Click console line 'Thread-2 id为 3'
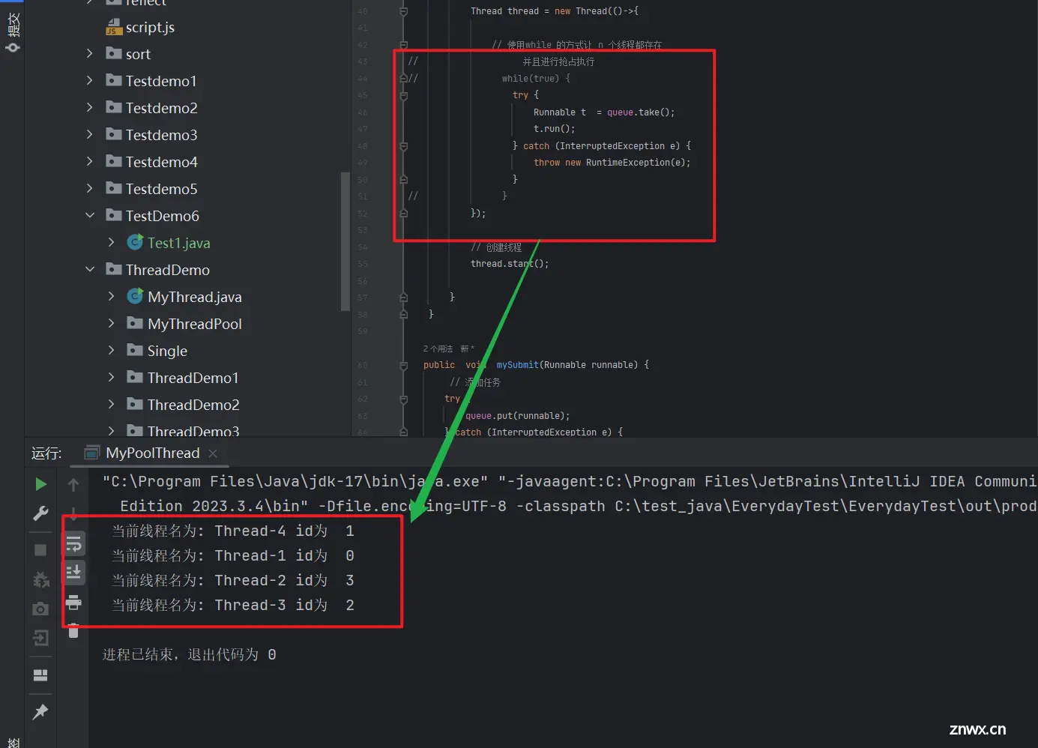 click(233, 580)
